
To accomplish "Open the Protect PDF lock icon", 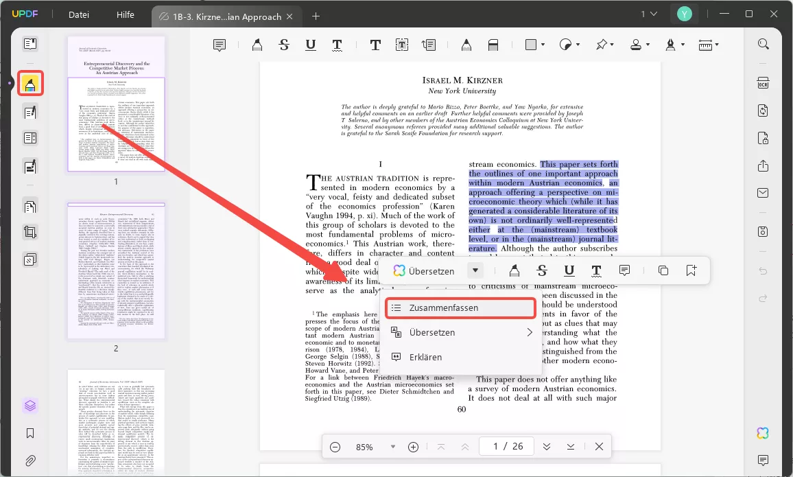I will pyautogui.click(x=764, y=138).
